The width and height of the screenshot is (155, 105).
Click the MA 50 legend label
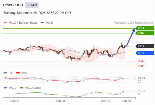50,23
